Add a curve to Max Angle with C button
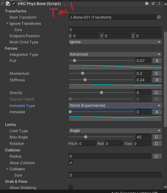167x193 pixels. (x=157, y=137)
